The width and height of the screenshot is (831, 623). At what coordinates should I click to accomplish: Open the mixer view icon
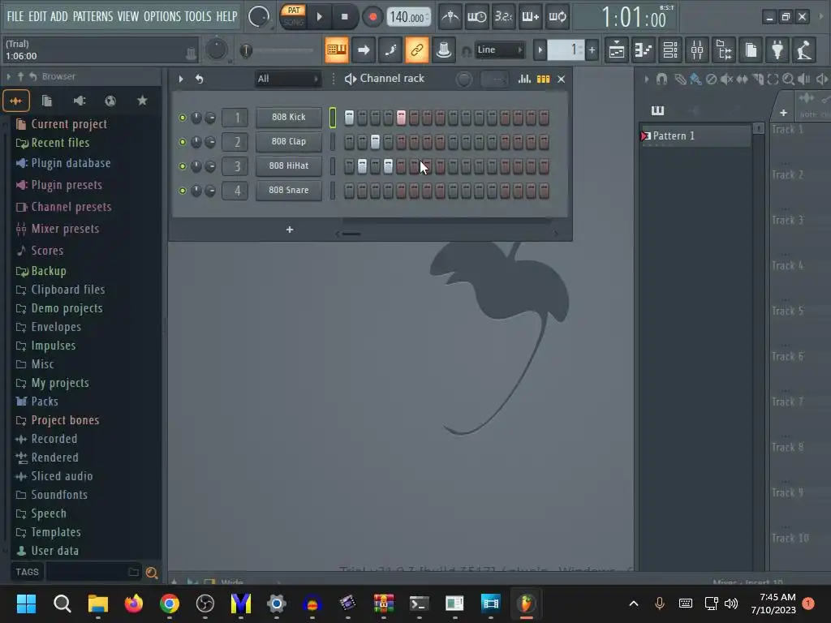pyautogui.click(x=697, y=49)
